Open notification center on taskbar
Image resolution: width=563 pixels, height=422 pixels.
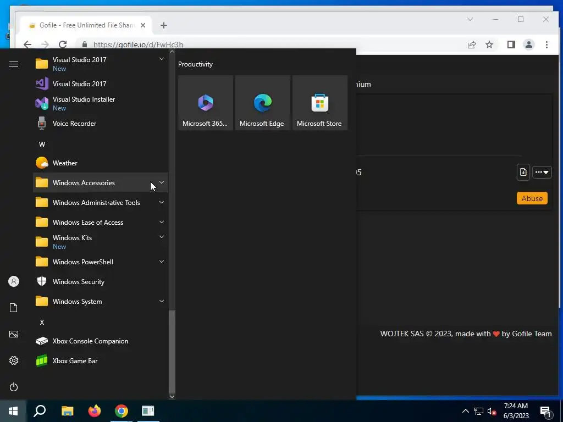click(x=546, y=412)
